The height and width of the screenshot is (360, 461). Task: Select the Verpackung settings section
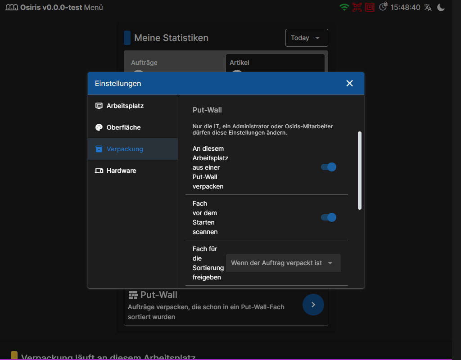pos(133,149)
